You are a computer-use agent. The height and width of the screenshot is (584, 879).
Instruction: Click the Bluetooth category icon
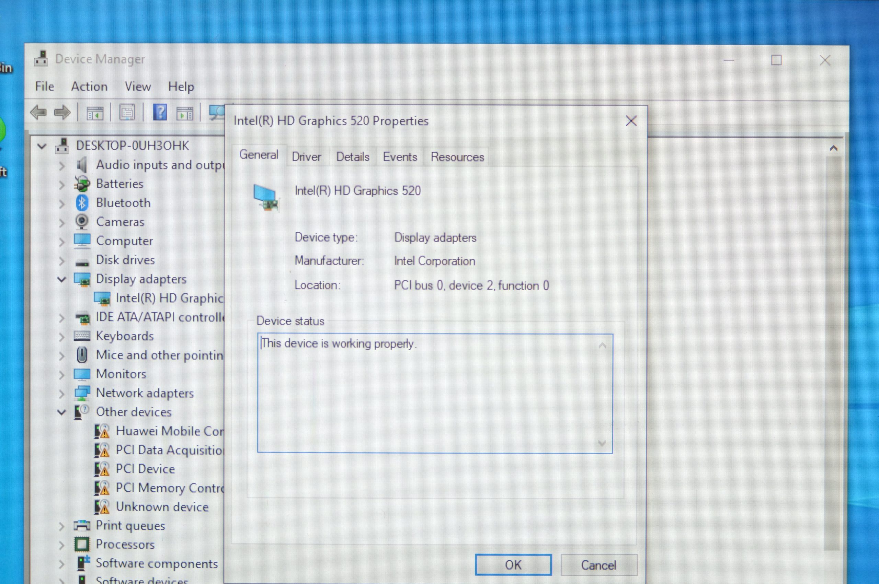[82, 202]
